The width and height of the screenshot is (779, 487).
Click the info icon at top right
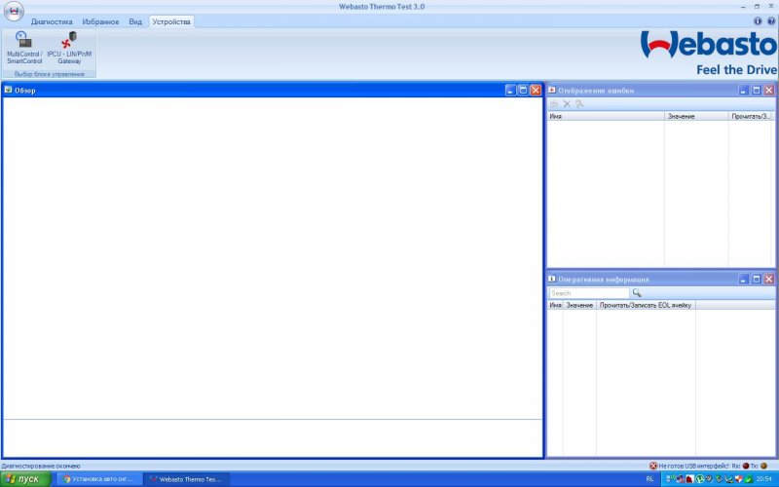pyautogui.click(x=758, y=20)
